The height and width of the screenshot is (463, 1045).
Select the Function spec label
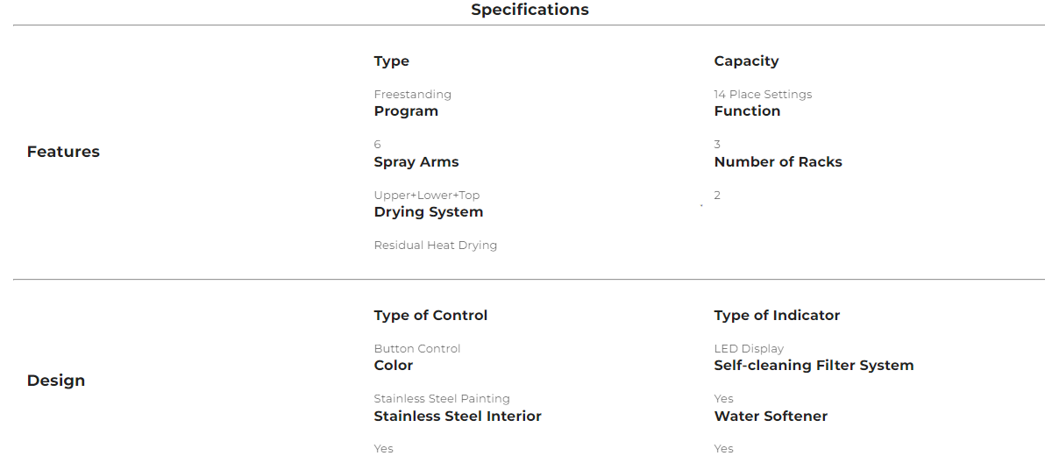coord(747,111)
